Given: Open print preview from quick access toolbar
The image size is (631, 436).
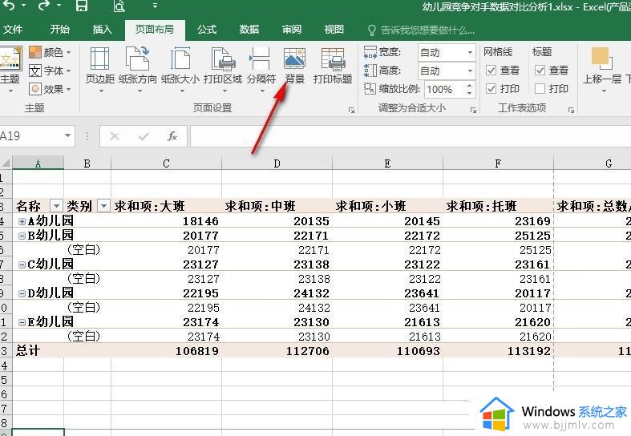Looking at the screenshot, I should pos(119,6).
